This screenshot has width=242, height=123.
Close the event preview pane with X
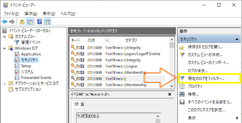tap(170, 94)
